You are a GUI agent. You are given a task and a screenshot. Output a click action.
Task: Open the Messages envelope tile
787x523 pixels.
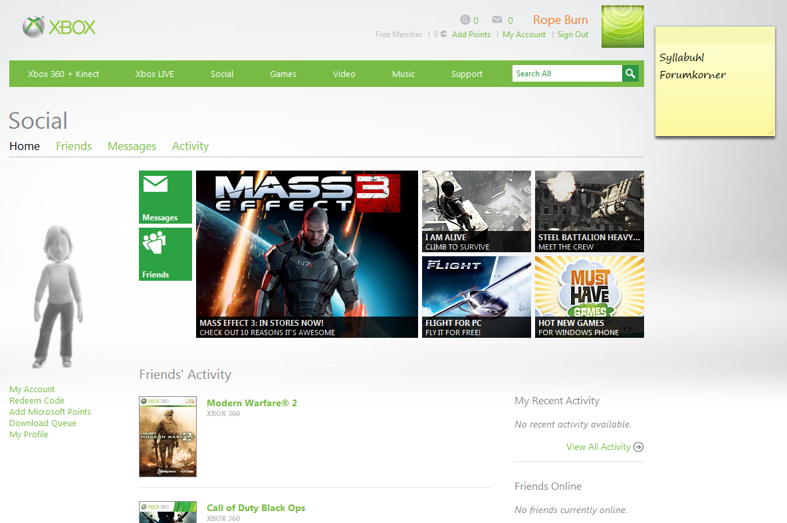(x=166, y=197)
